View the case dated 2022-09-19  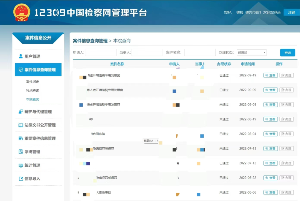click(270, 75)
